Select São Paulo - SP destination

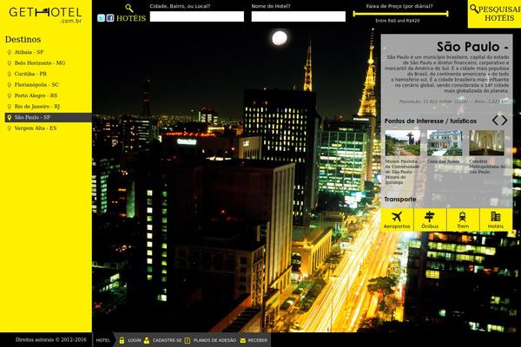pos(33,116)
